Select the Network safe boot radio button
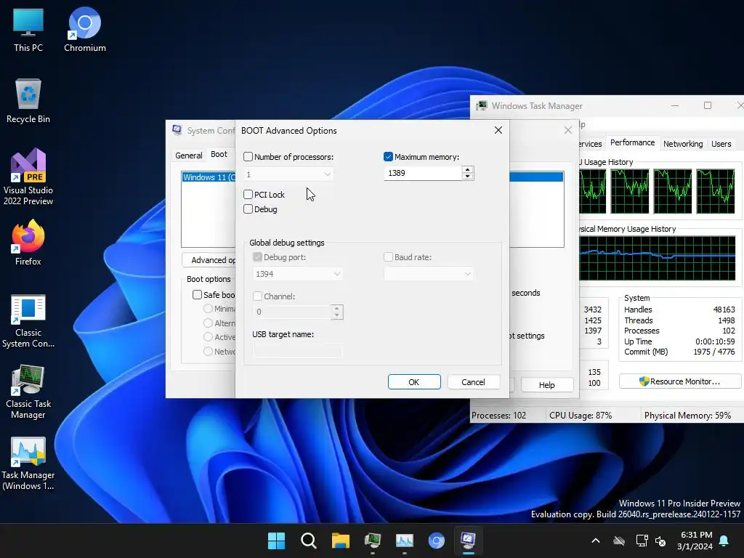This screenshot has width=744, height=558. click(x=208, y=351)
